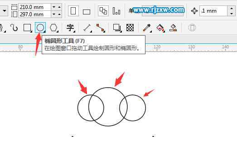Choose the Artistic Media tool
237x168 pixels.
pos(14,28)
